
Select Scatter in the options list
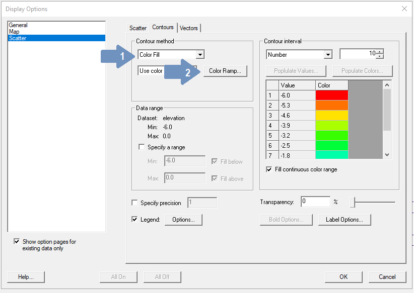56,38
